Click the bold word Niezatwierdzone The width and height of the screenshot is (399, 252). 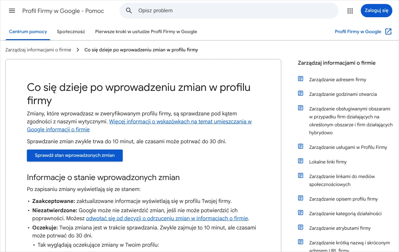point(55,210)
